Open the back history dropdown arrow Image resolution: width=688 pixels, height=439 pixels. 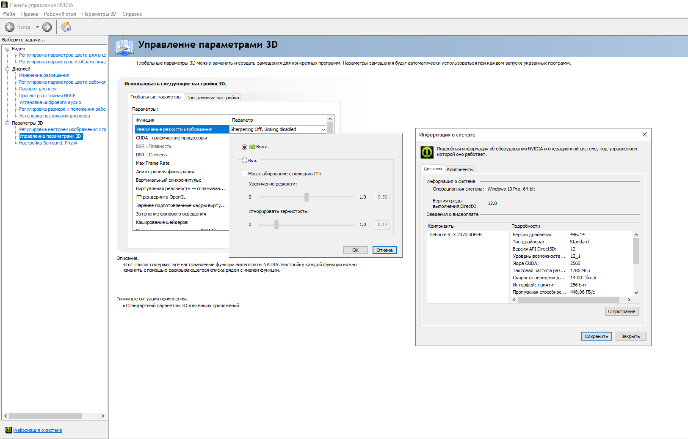coord(37,27)
